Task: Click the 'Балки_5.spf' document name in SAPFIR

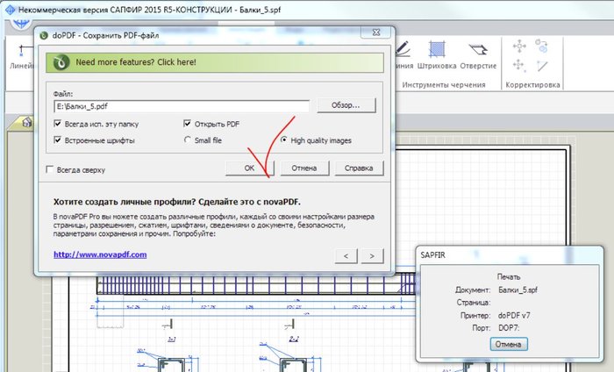Action: (518, 290)
